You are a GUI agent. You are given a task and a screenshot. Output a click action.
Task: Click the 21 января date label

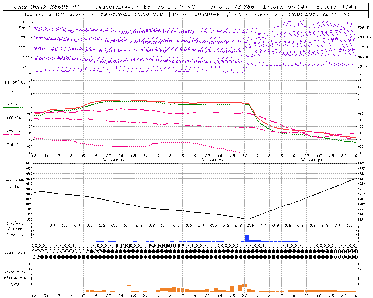point(212,160)
